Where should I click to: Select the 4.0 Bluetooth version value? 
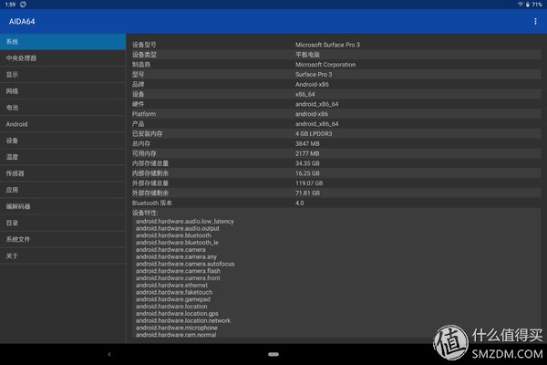[299, 203]
